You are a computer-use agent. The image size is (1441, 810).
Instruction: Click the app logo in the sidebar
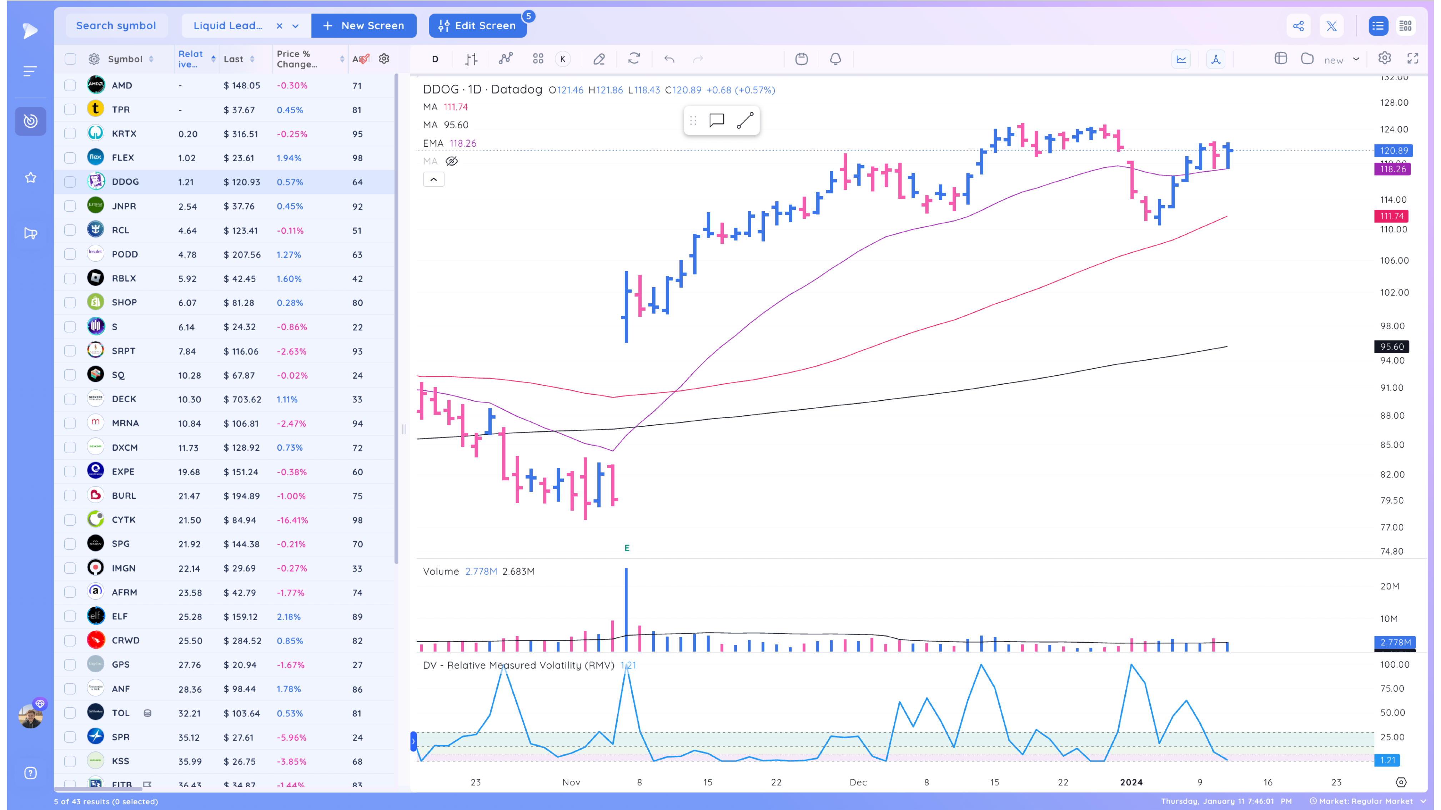point(30,30)
